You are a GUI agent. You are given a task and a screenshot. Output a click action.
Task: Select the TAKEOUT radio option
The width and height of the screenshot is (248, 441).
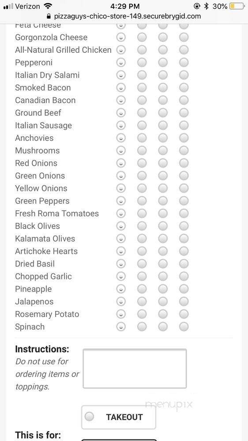coord(119,417)
